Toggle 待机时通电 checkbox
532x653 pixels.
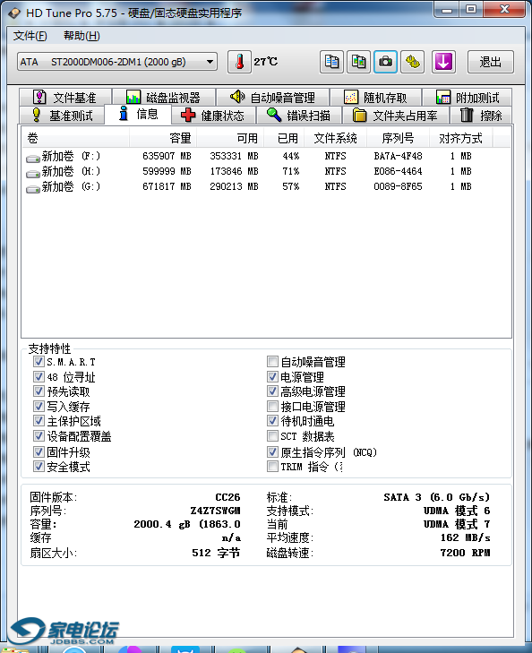(x=272, y=421)
